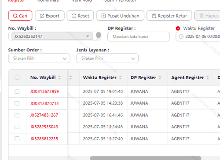The width and height of the screenshot is (220, 160).
Task: Click cell 2025-07-05 16:41:46
Action: pos(103,115)
